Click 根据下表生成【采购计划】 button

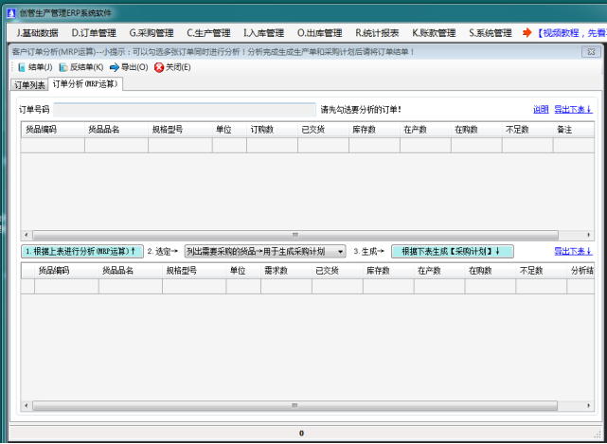[x=452, y=251]
